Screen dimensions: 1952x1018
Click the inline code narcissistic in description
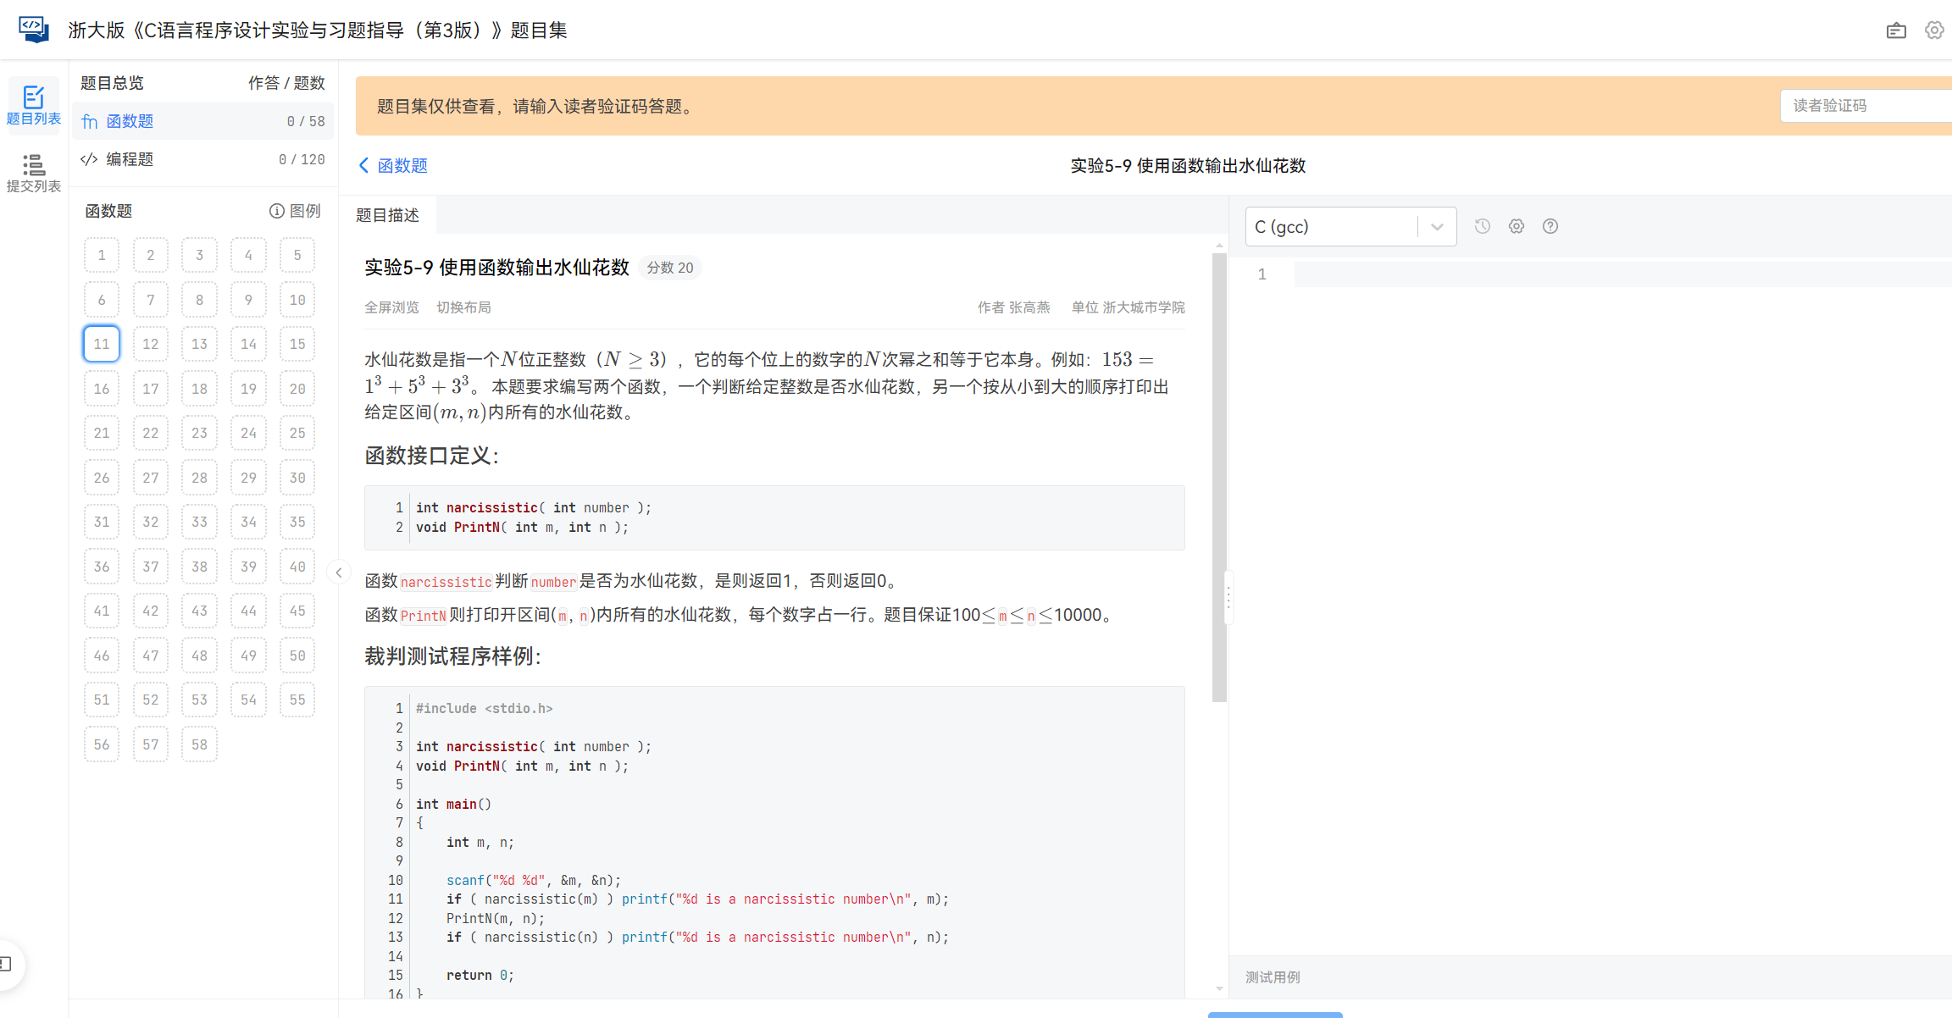[446, 582]
